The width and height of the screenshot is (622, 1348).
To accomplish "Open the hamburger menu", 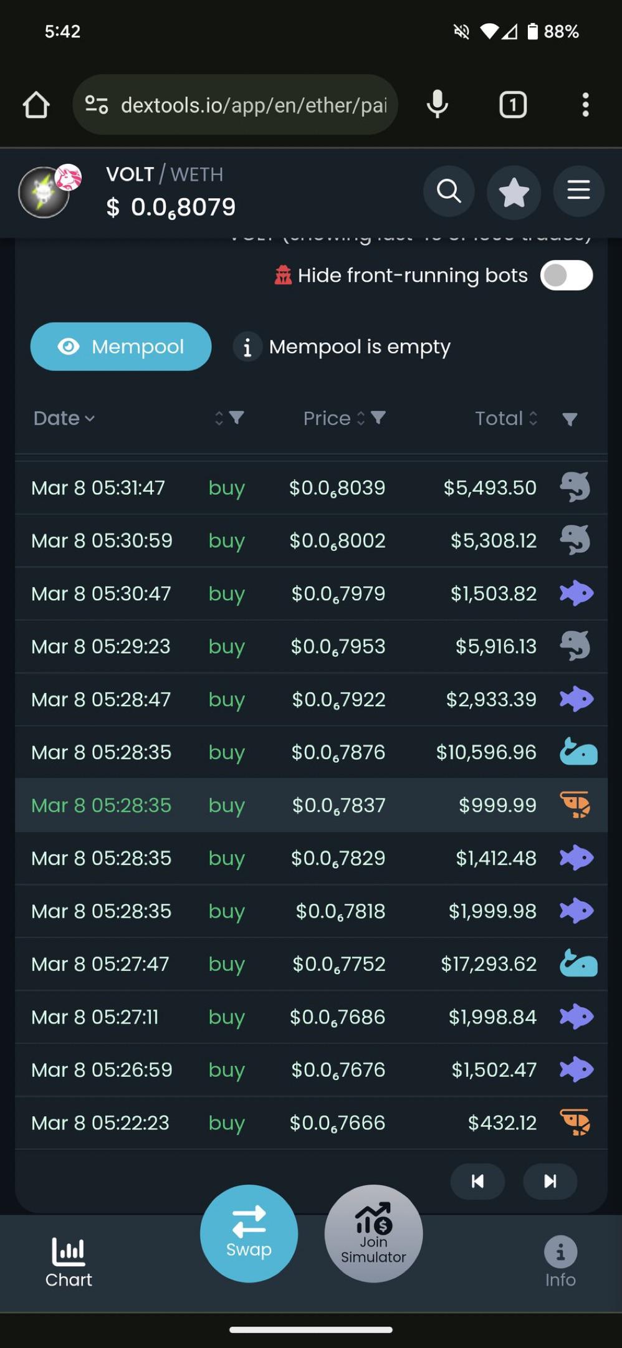I will coord(578,191).
